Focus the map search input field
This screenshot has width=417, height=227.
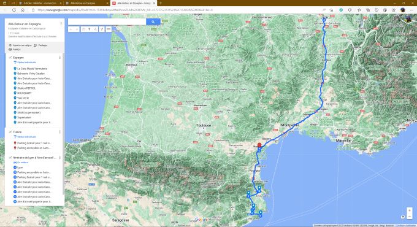(107, 22)
